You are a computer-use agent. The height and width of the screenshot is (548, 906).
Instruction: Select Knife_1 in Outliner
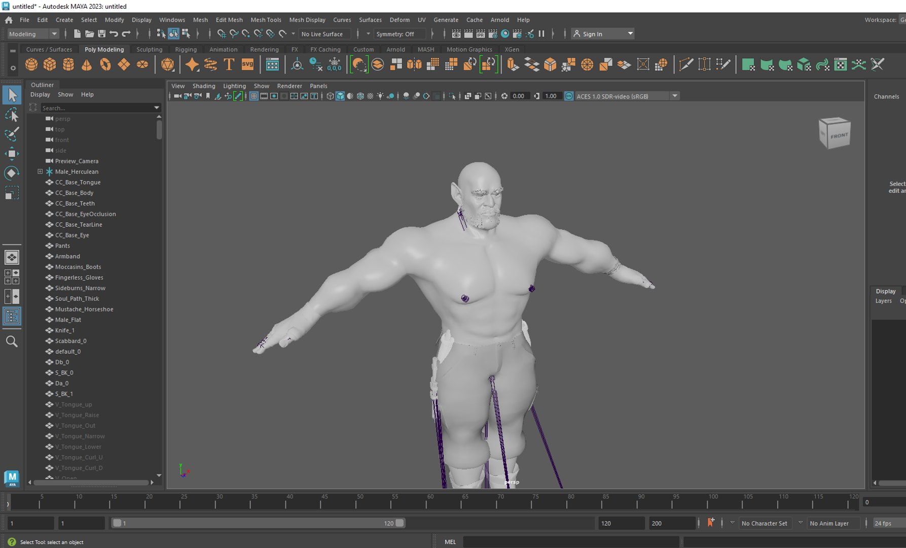point(65,330)
